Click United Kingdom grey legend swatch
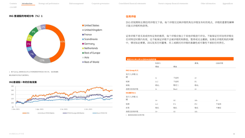Image resolution: width=245 pixels, height=138 pixels. [83, 30]
